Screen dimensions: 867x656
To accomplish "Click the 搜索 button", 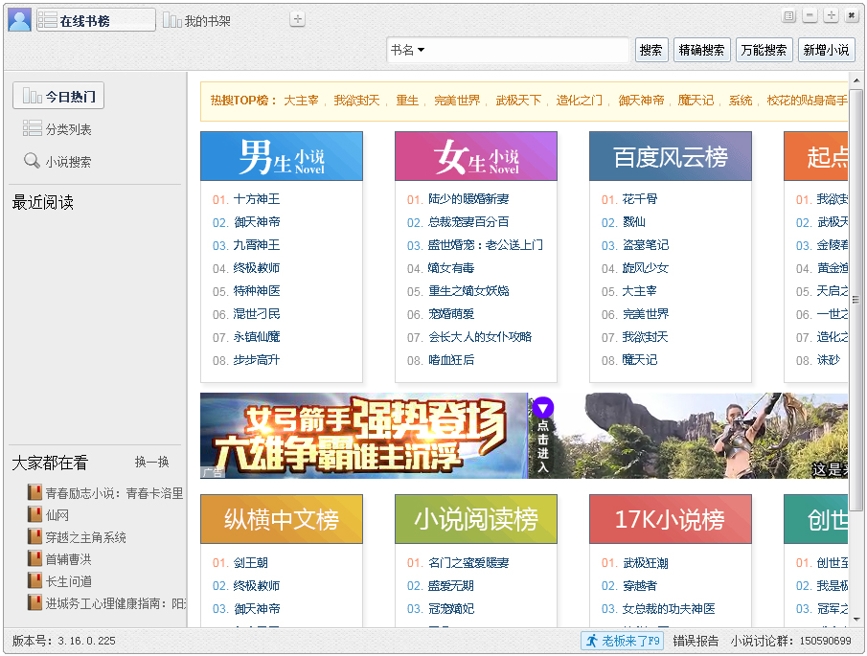I will coord(651,50).
